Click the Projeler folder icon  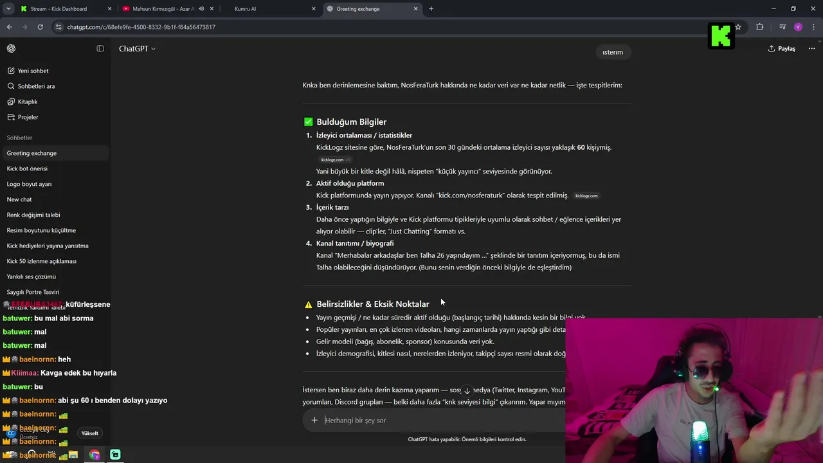point(11,117)
